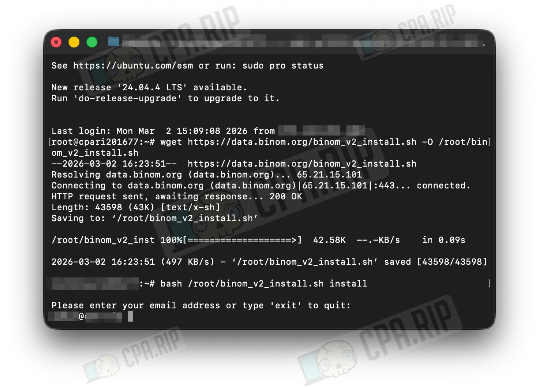Viewport: 539px width, 387px height.
Task: Click the 'Saving to' file path line
Action: (x=155, y=218)
